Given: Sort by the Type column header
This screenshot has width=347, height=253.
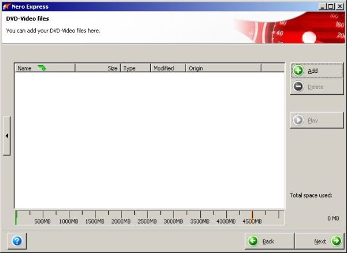Looking at the screenshot, I should point(135,68).
